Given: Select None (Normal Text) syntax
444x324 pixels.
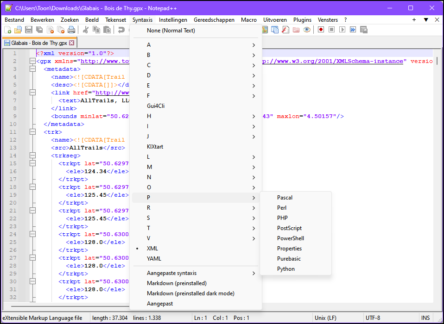Looking at the screenshot, I should [171, 31].
